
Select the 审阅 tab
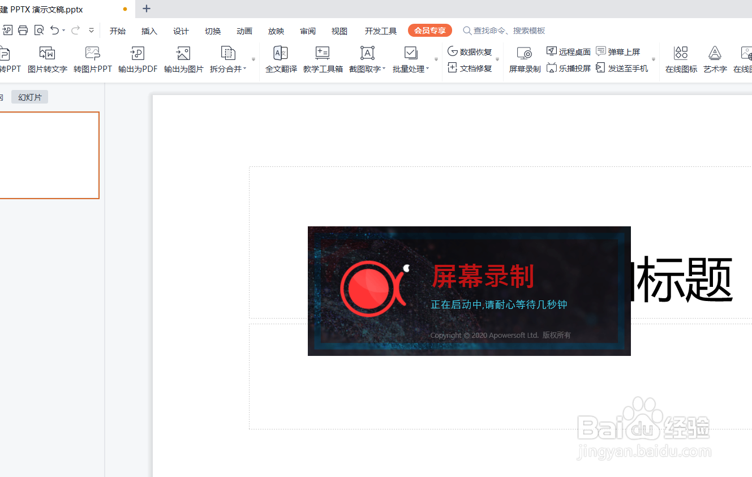point(308,31)
